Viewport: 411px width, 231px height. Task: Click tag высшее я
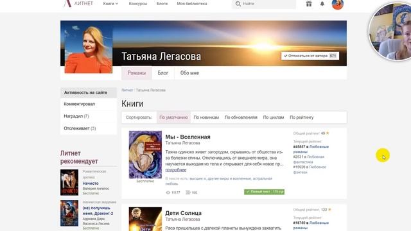coord(197,178)
